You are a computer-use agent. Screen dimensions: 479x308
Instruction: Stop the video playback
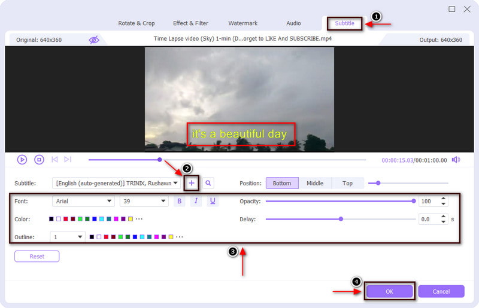point(39,159)
